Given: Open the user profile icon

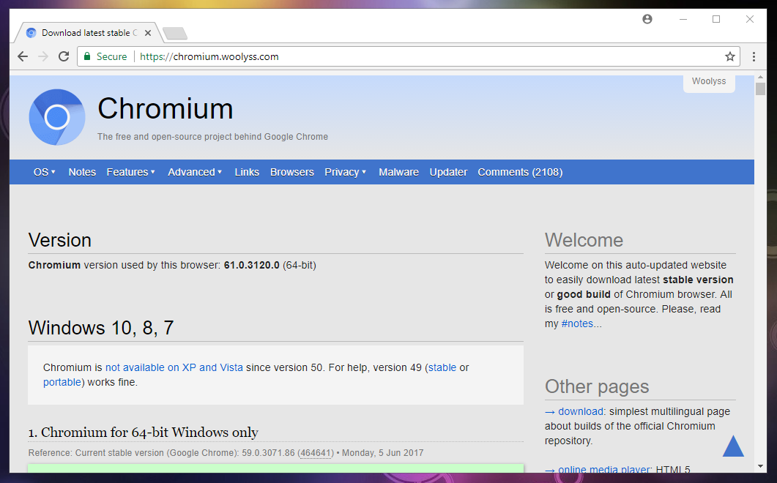Looking at the screenshot, I should coord(647,19).
